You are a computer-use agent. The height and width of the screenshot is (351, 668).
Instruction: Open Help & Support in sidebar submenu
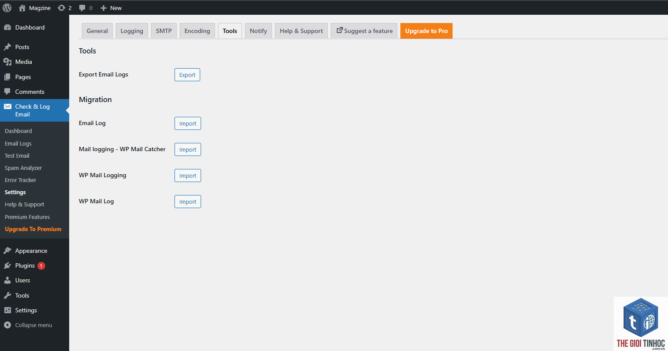pos(24,204)
